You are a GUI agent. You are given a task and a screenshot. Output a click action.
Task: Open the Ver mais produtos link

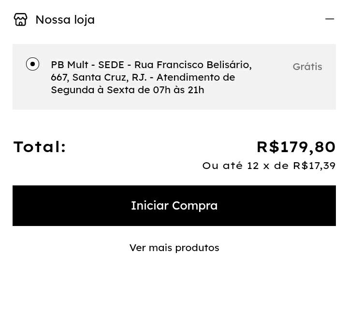[x=174, y=248]
